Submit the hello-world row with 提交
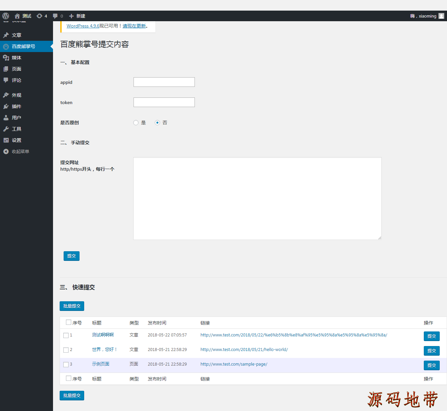Image resolution: width=447 pixels, height=411 pixels. click(432, 351)
